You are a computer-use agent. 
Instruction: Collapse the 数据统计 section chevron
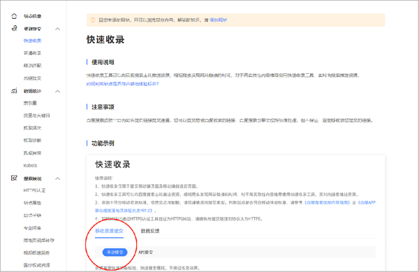click(x=57, y=91)
